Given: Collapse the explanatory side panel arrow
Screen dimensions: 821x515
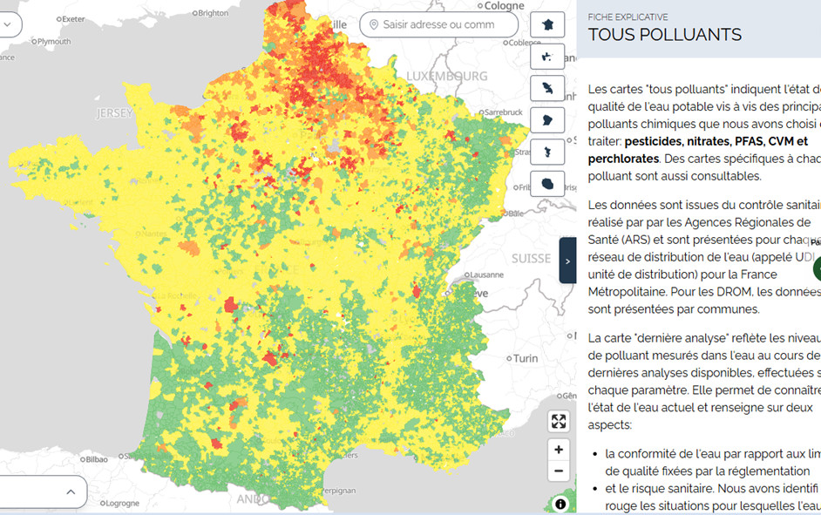Looking at the screenshot, I should (x=567, y=261).
